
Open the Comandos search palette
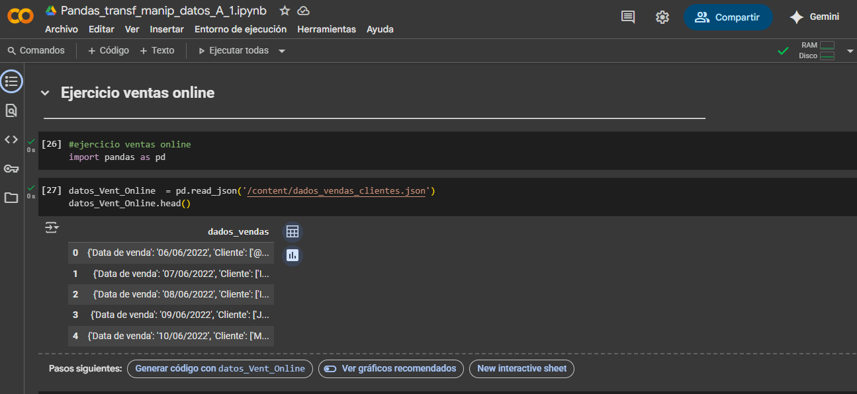[36, 50]
